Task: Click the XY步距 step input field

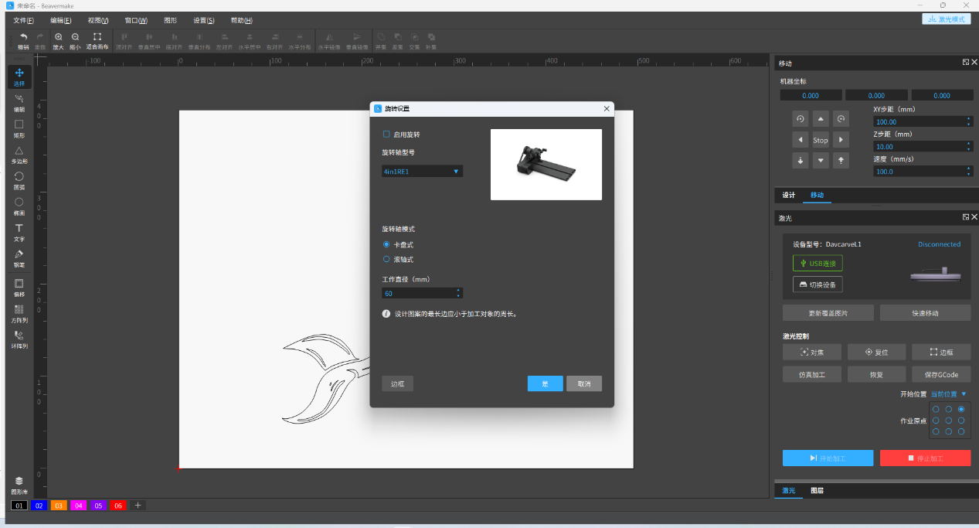Action: click(920, 122)
